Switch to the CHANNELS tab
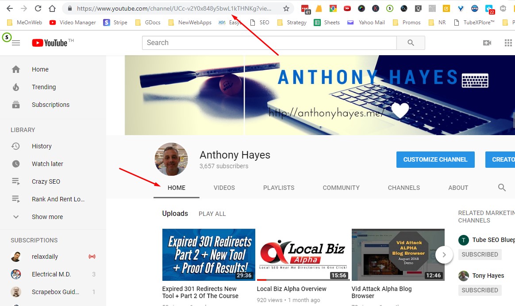 404,188
